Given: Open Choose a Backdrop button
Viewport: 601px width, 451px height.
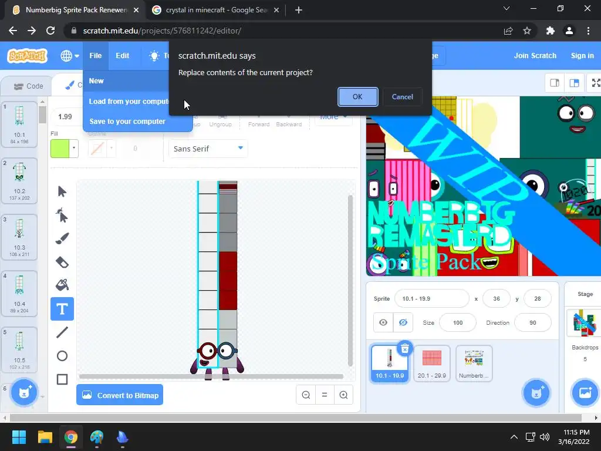Looking at the screenshot, I should 585,392.
